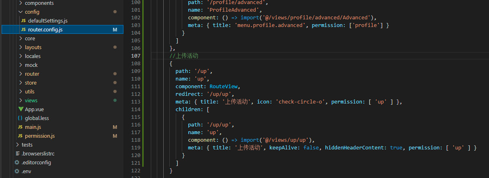Click line number 107 in gutter
The height and width of the screenshot is (178, 489).
tap(136, 56)
